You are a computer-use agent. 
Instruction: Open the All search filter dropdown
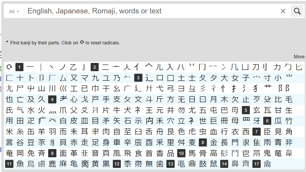click(x=14, y=12)
